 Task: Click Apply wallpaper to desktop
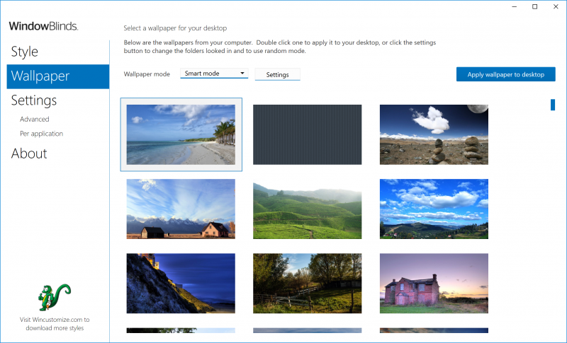pyautogui.click(x=505, y=74)
